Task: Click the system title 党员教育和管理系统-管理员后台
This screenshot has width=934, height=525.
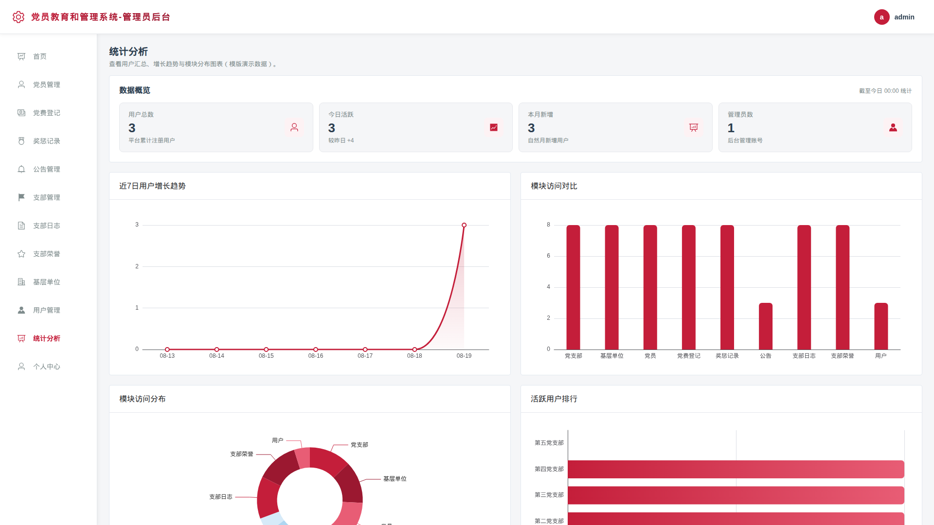Action: (x=101, y=17)
